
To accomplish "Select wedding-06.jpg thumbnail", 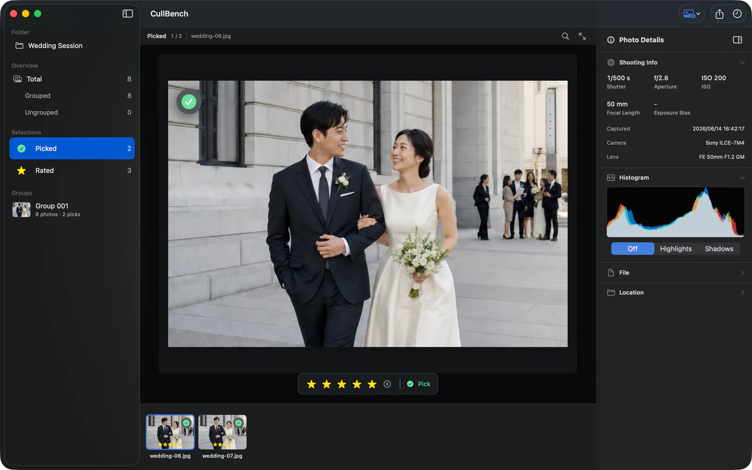I will pos(170,432).
